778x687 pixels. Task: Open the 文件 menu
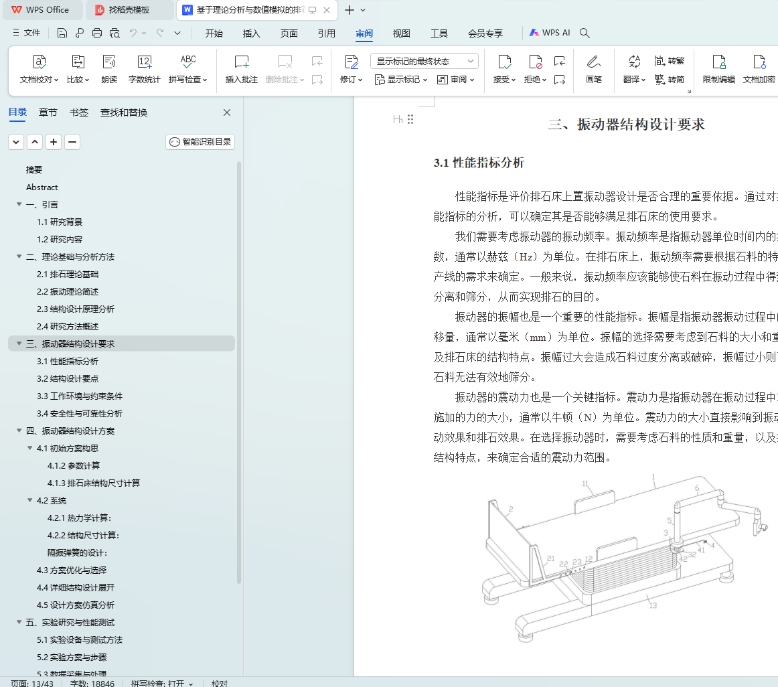(x=26, y=33)
